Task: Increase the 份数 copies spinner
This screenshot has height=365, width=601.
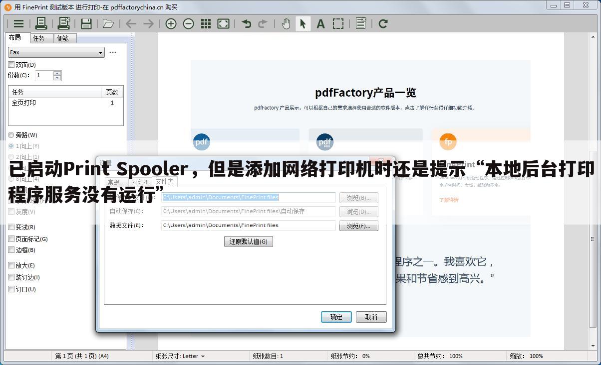Action: point(57,73)
